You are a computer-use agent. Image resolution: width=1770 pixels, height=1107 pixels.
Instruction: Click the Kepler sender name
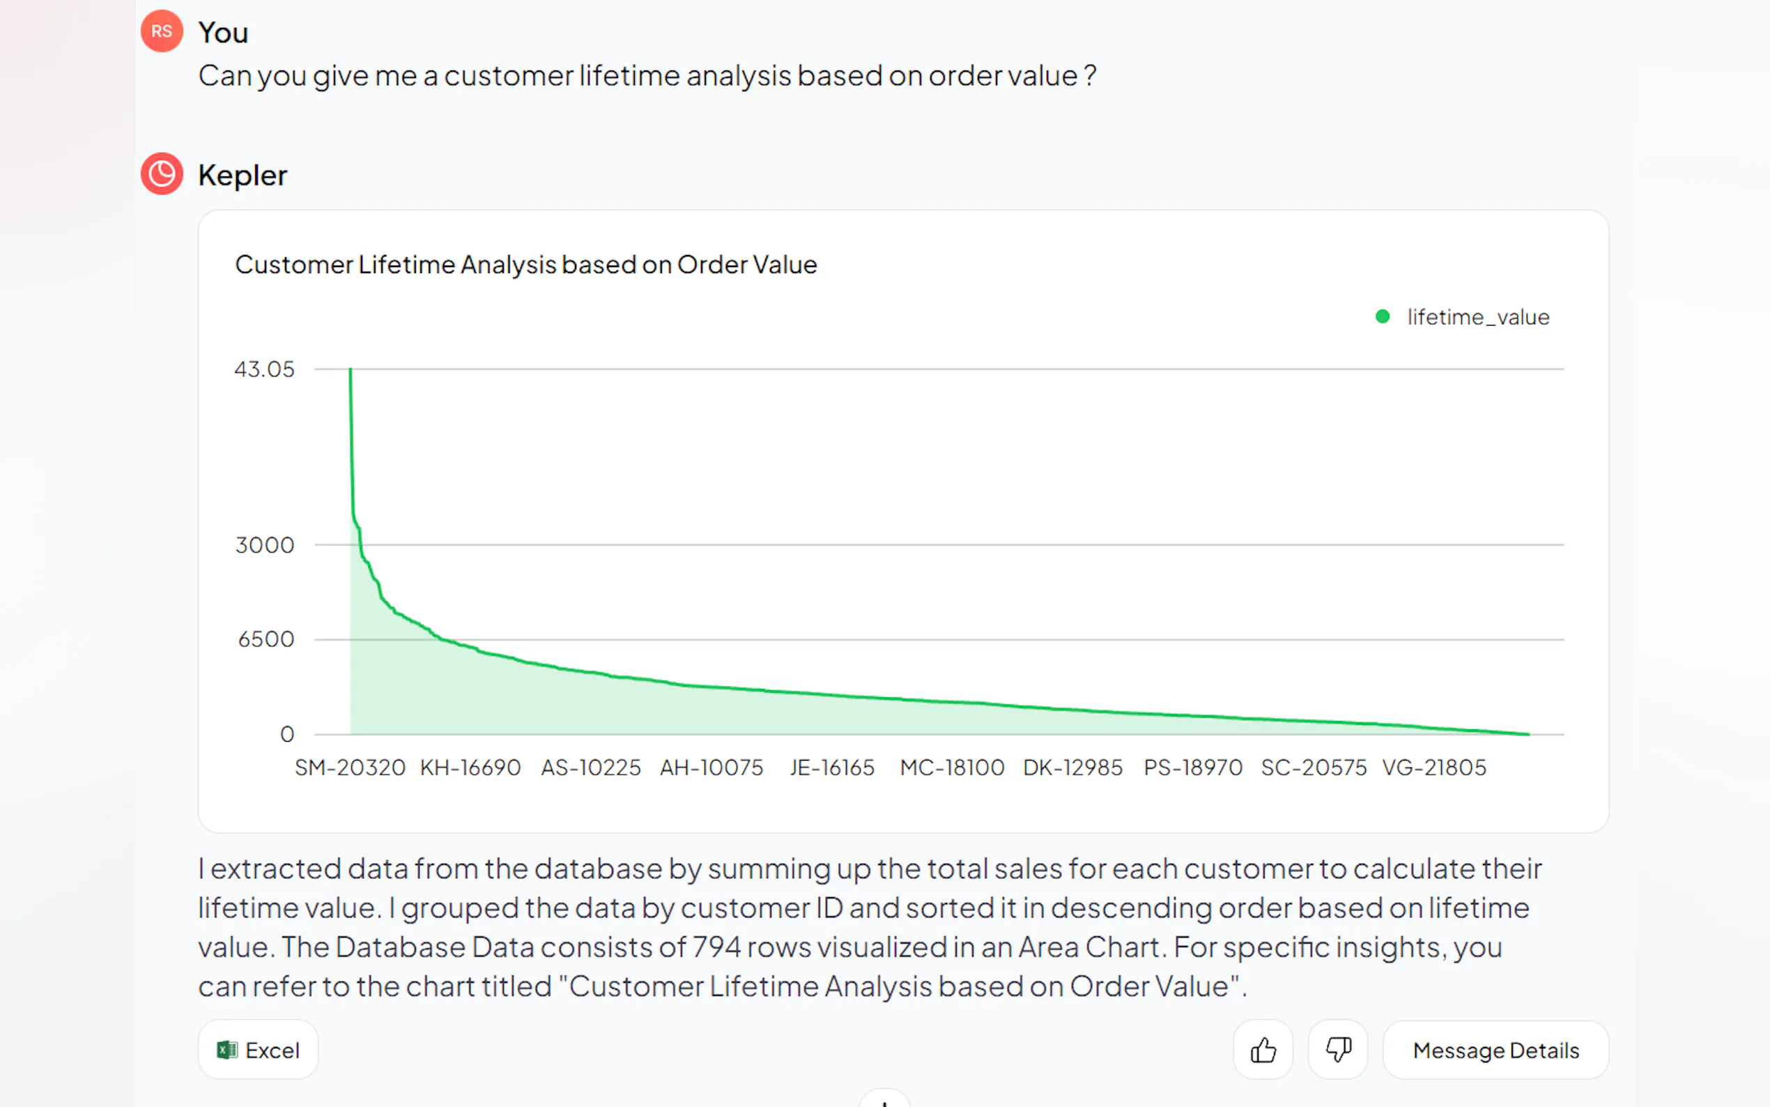(243, 175)
